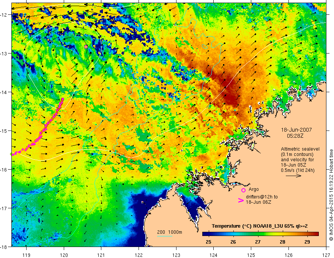
Task: Click the longitude label '126'
Action: pyautogui.click(x=288, y=255)
